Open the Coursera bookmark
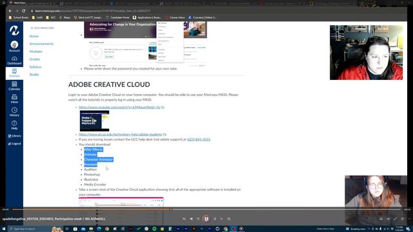The image size is (413, 232). click(x=203, y=17)
